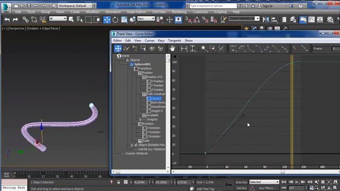Open the Modifiers menu

[92, 12]
